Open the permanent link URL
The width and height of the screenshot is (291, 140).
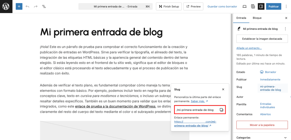pyautogui.click(x=195, y=124)
